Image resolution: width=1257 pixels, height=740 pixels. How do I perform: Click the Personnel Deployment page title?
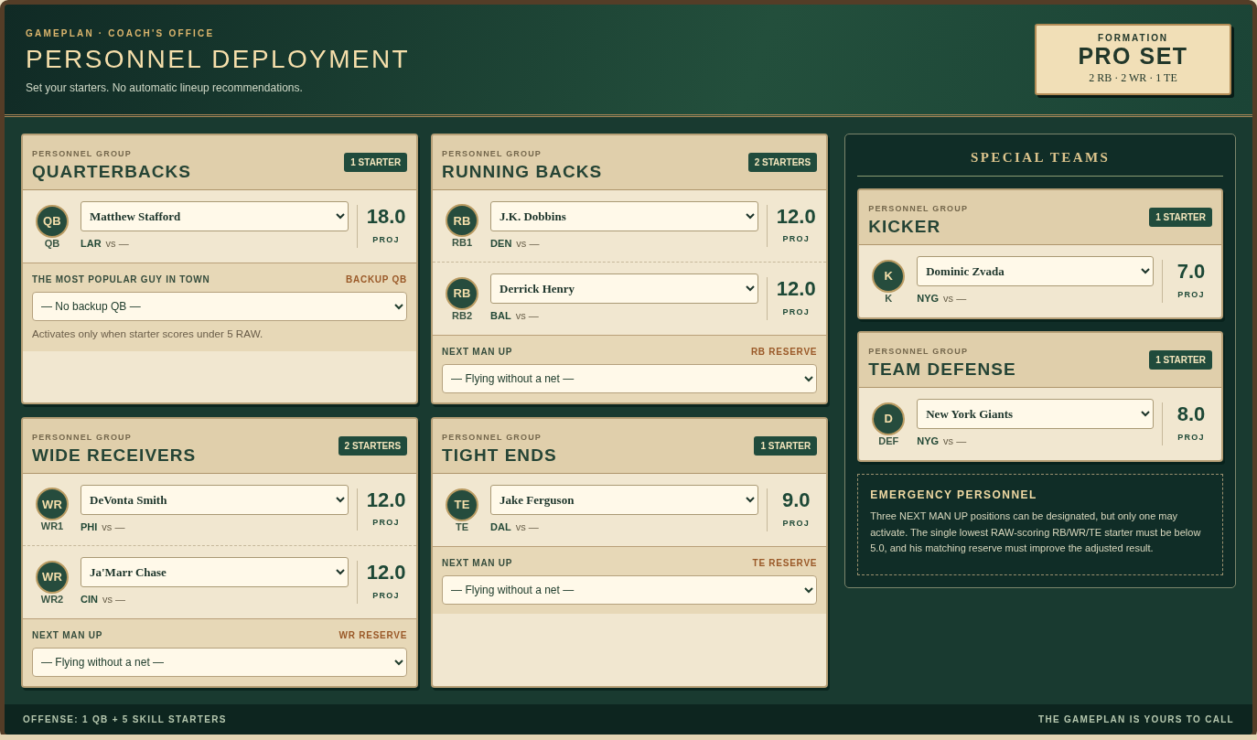coord(217,59)
